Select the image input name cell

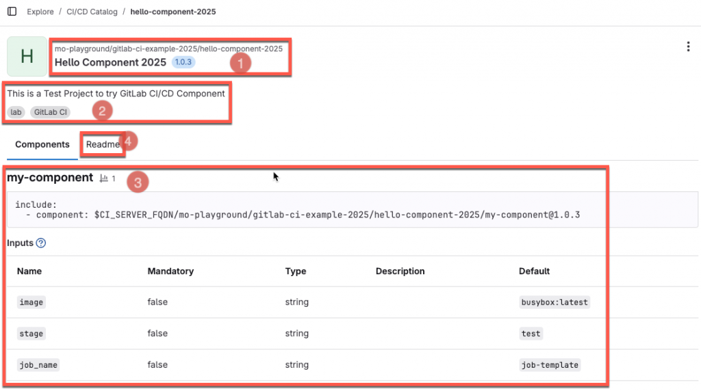tap(31, 302)
